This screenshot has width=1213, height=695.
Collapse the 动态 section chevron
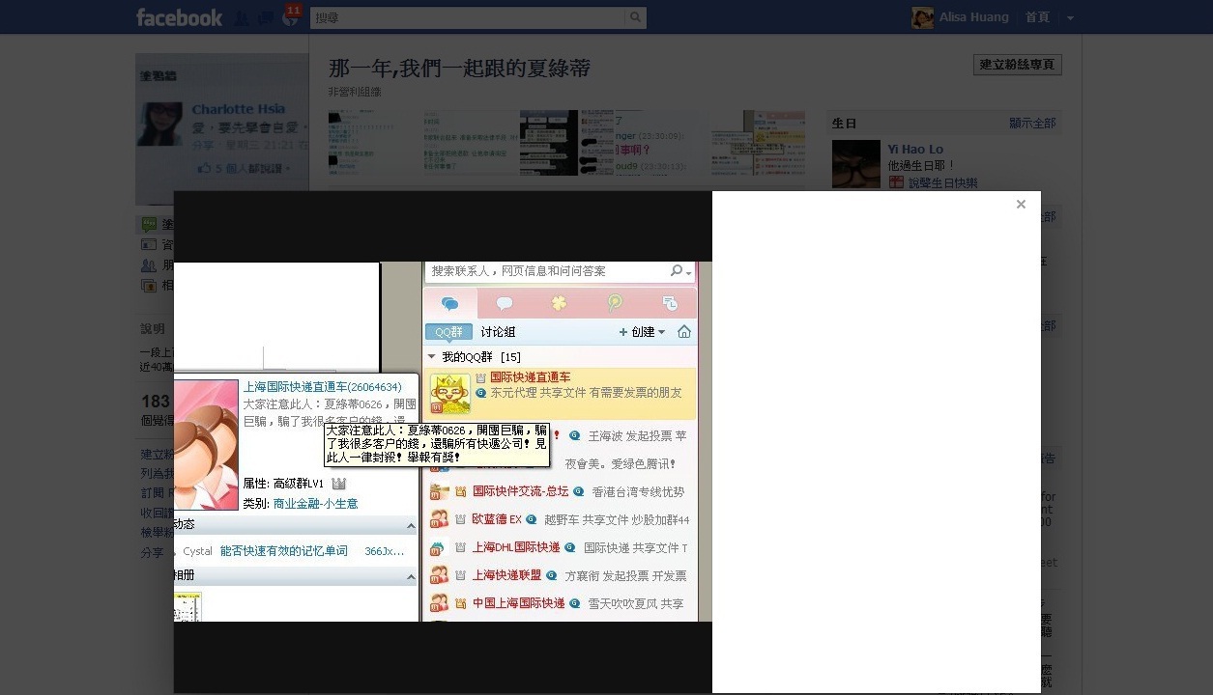(x=411, y=525)
